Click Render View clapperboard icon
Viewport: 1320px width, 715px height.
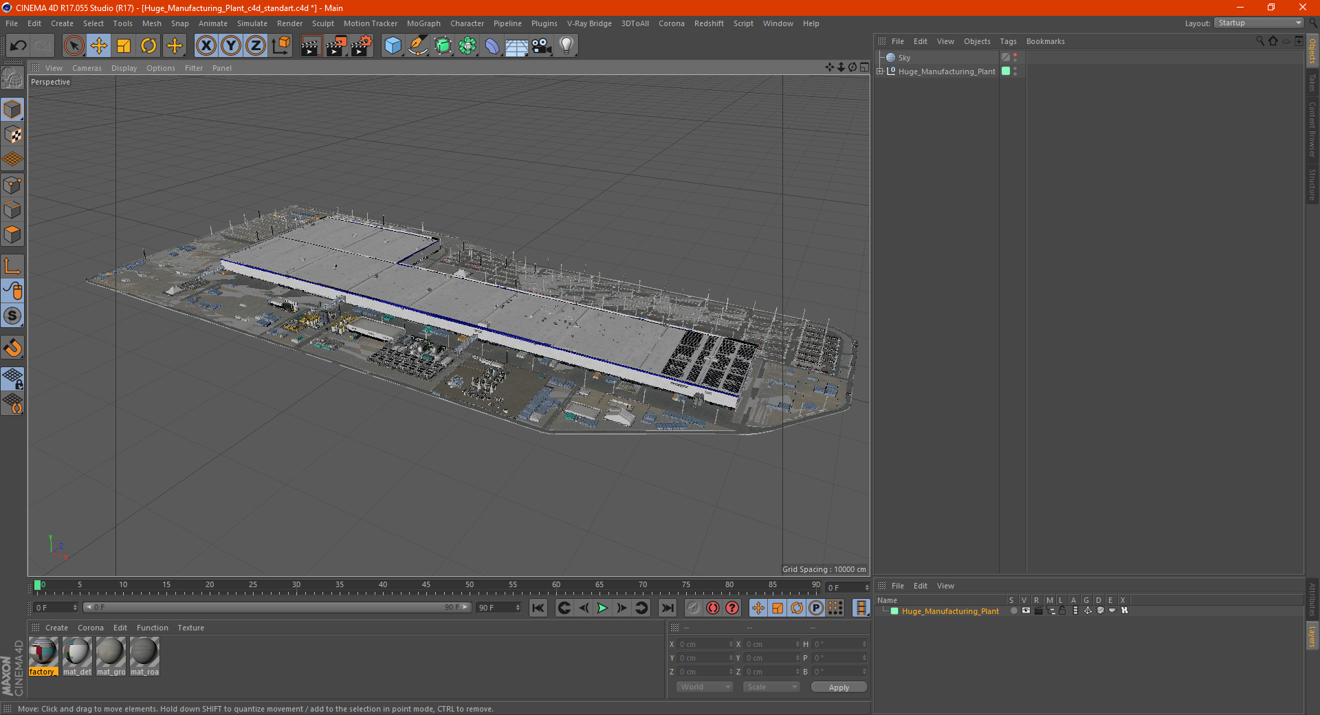click(x=311, y=46)
